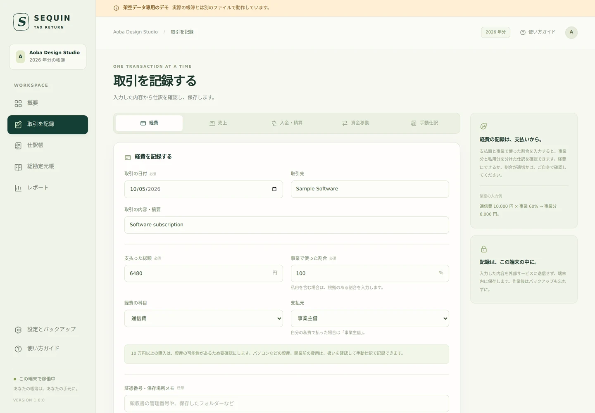Viewport: 595px width, 413px height.
Task: Go to Aoba Design Studio breadcrumb
Action: point(136,32)
